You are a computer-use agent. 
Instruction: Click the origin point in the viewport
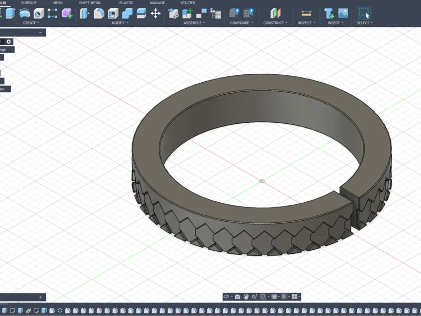262,181
